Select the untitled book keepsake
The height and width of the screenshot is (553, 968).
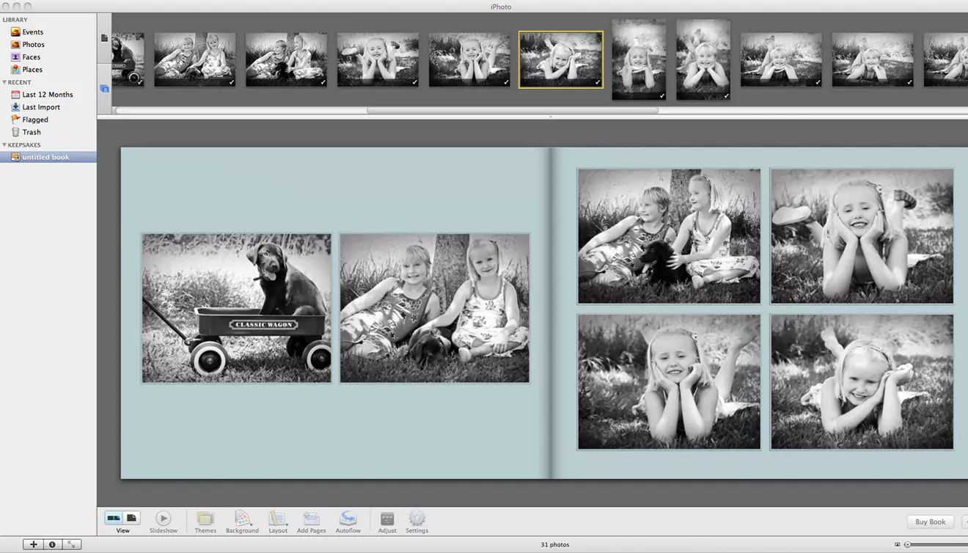click(x=48, y=157)
